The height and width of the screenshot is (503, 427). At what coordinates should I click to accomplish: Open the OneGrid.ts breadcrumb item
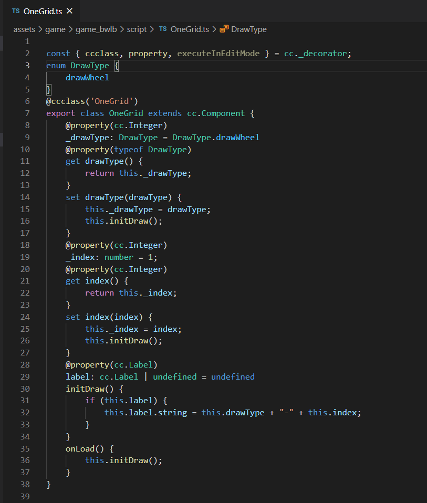pos(190,29)
